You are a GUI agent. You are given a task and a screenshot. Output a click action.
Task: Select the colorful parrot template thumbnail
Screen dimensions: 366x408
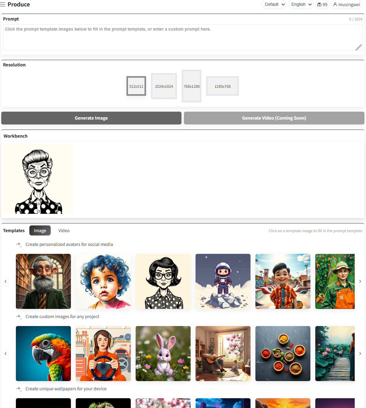tap(43, 354)
